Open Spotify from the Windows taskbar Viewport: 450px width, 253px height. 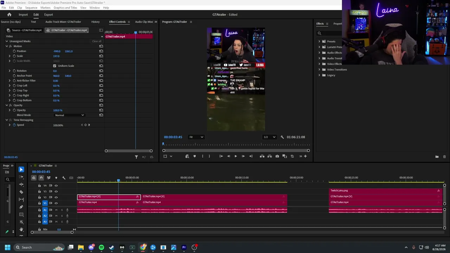coord(102,247)
